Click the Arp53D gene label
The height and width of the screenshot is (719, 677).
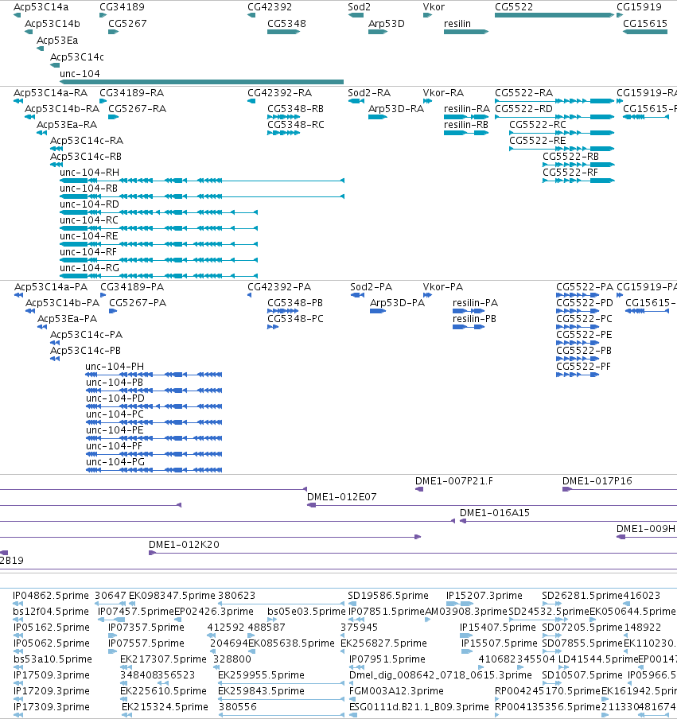(x=386, y=23)
